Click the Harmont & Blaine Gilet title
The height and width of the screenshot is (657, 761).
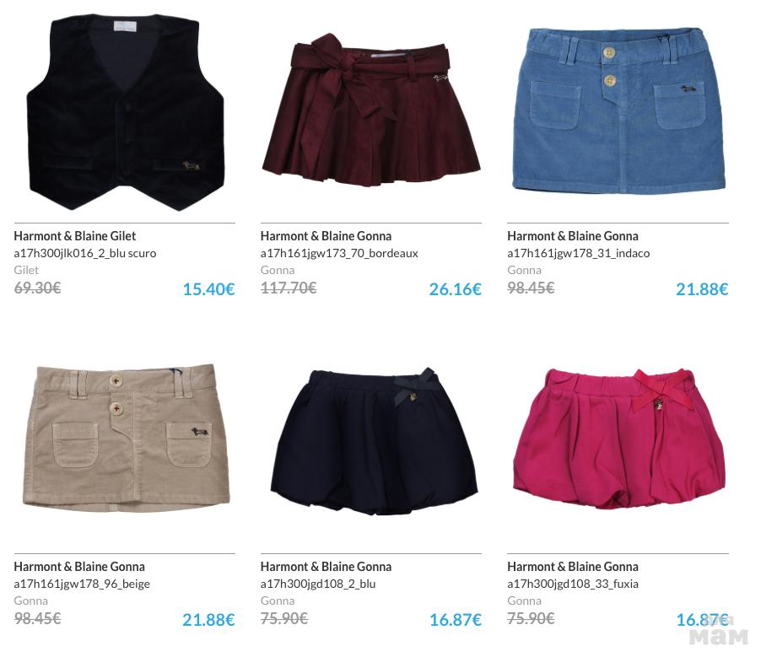tap(75, 236)
